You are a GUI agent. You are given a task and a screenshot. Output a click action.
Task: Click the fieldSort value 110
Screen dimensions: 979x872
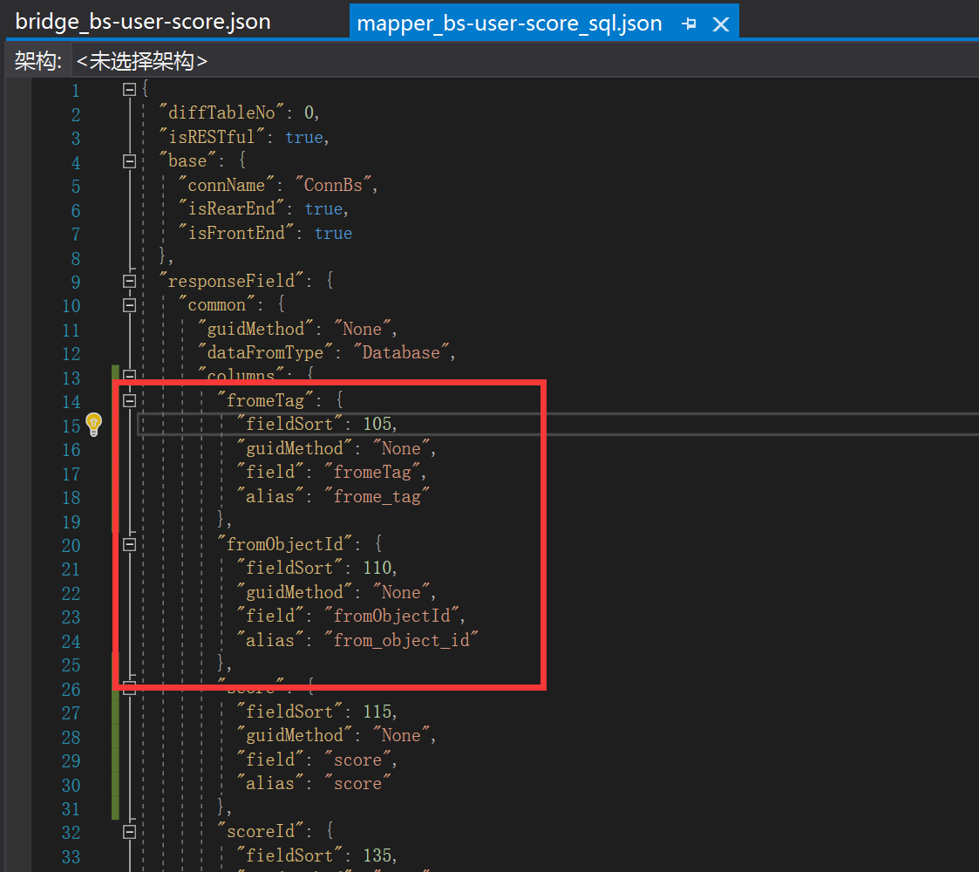(377, 568)
